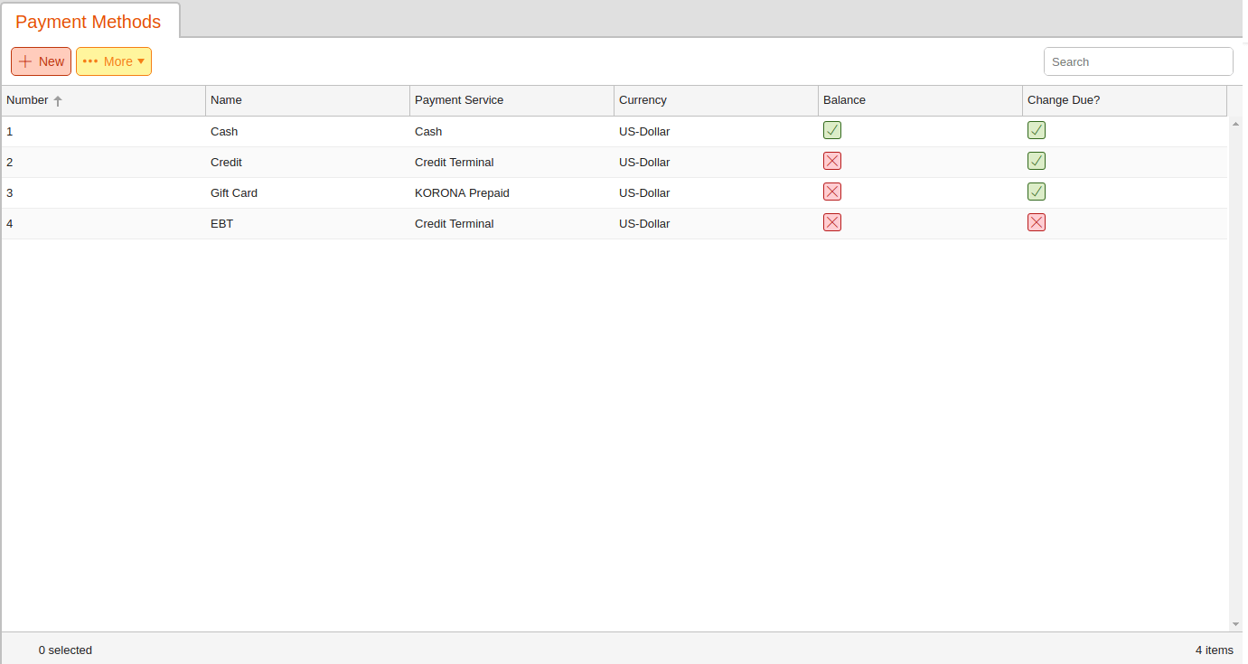Click the Number column sort arrow
This screenshot has height=664, width=1248.
pyautogui.click(x=58, y=101)
